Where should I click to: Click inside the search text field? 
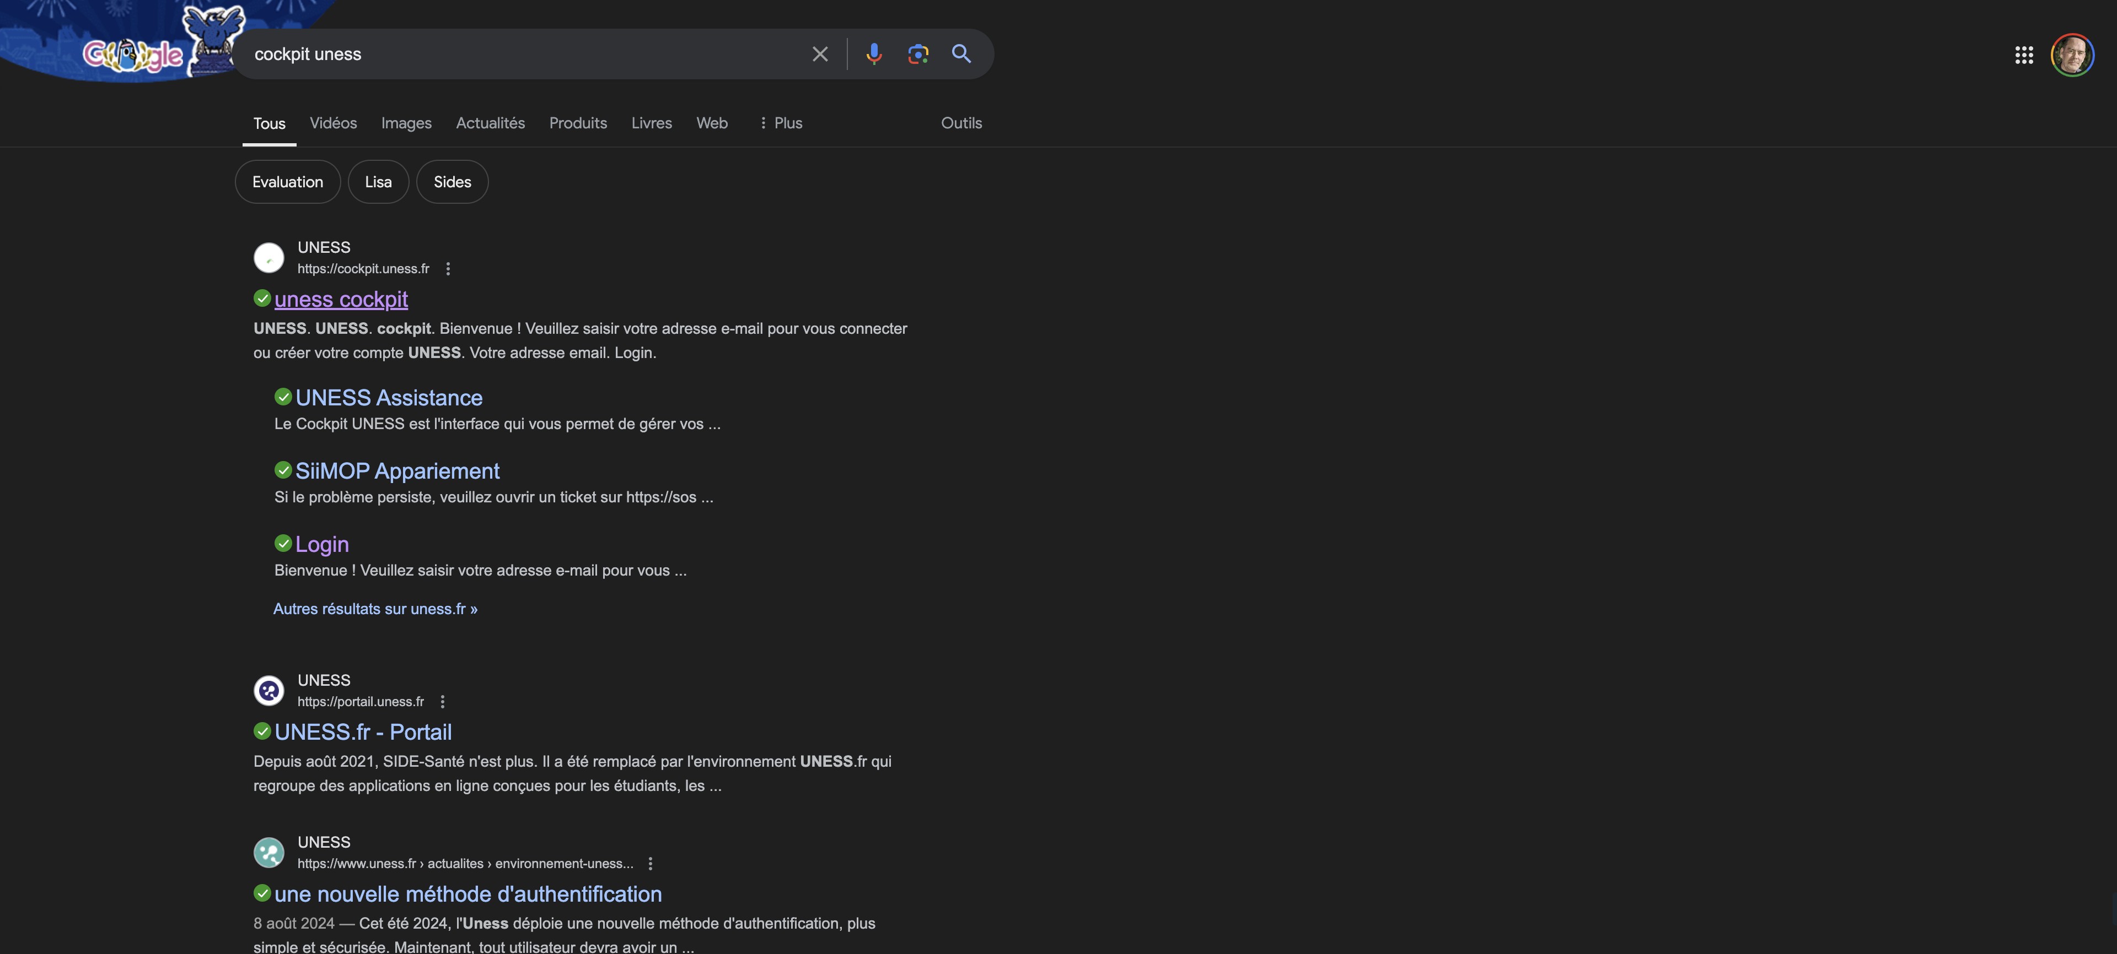point(526,54)
